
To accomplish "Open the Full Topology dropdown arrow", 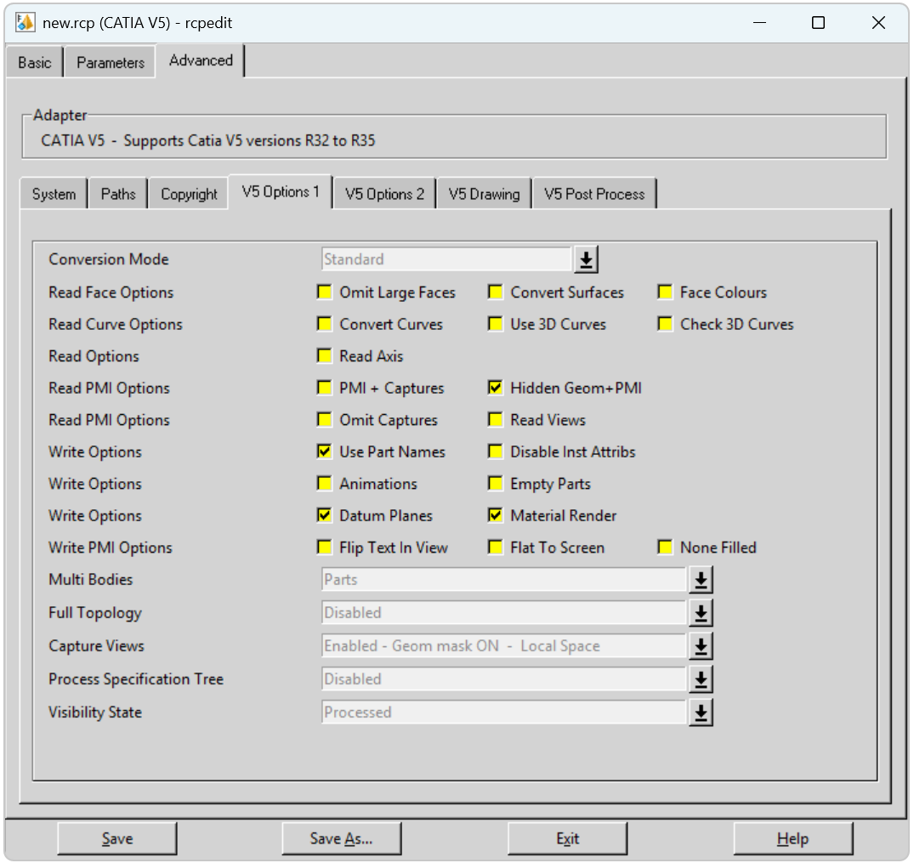I will pos(701,613).
